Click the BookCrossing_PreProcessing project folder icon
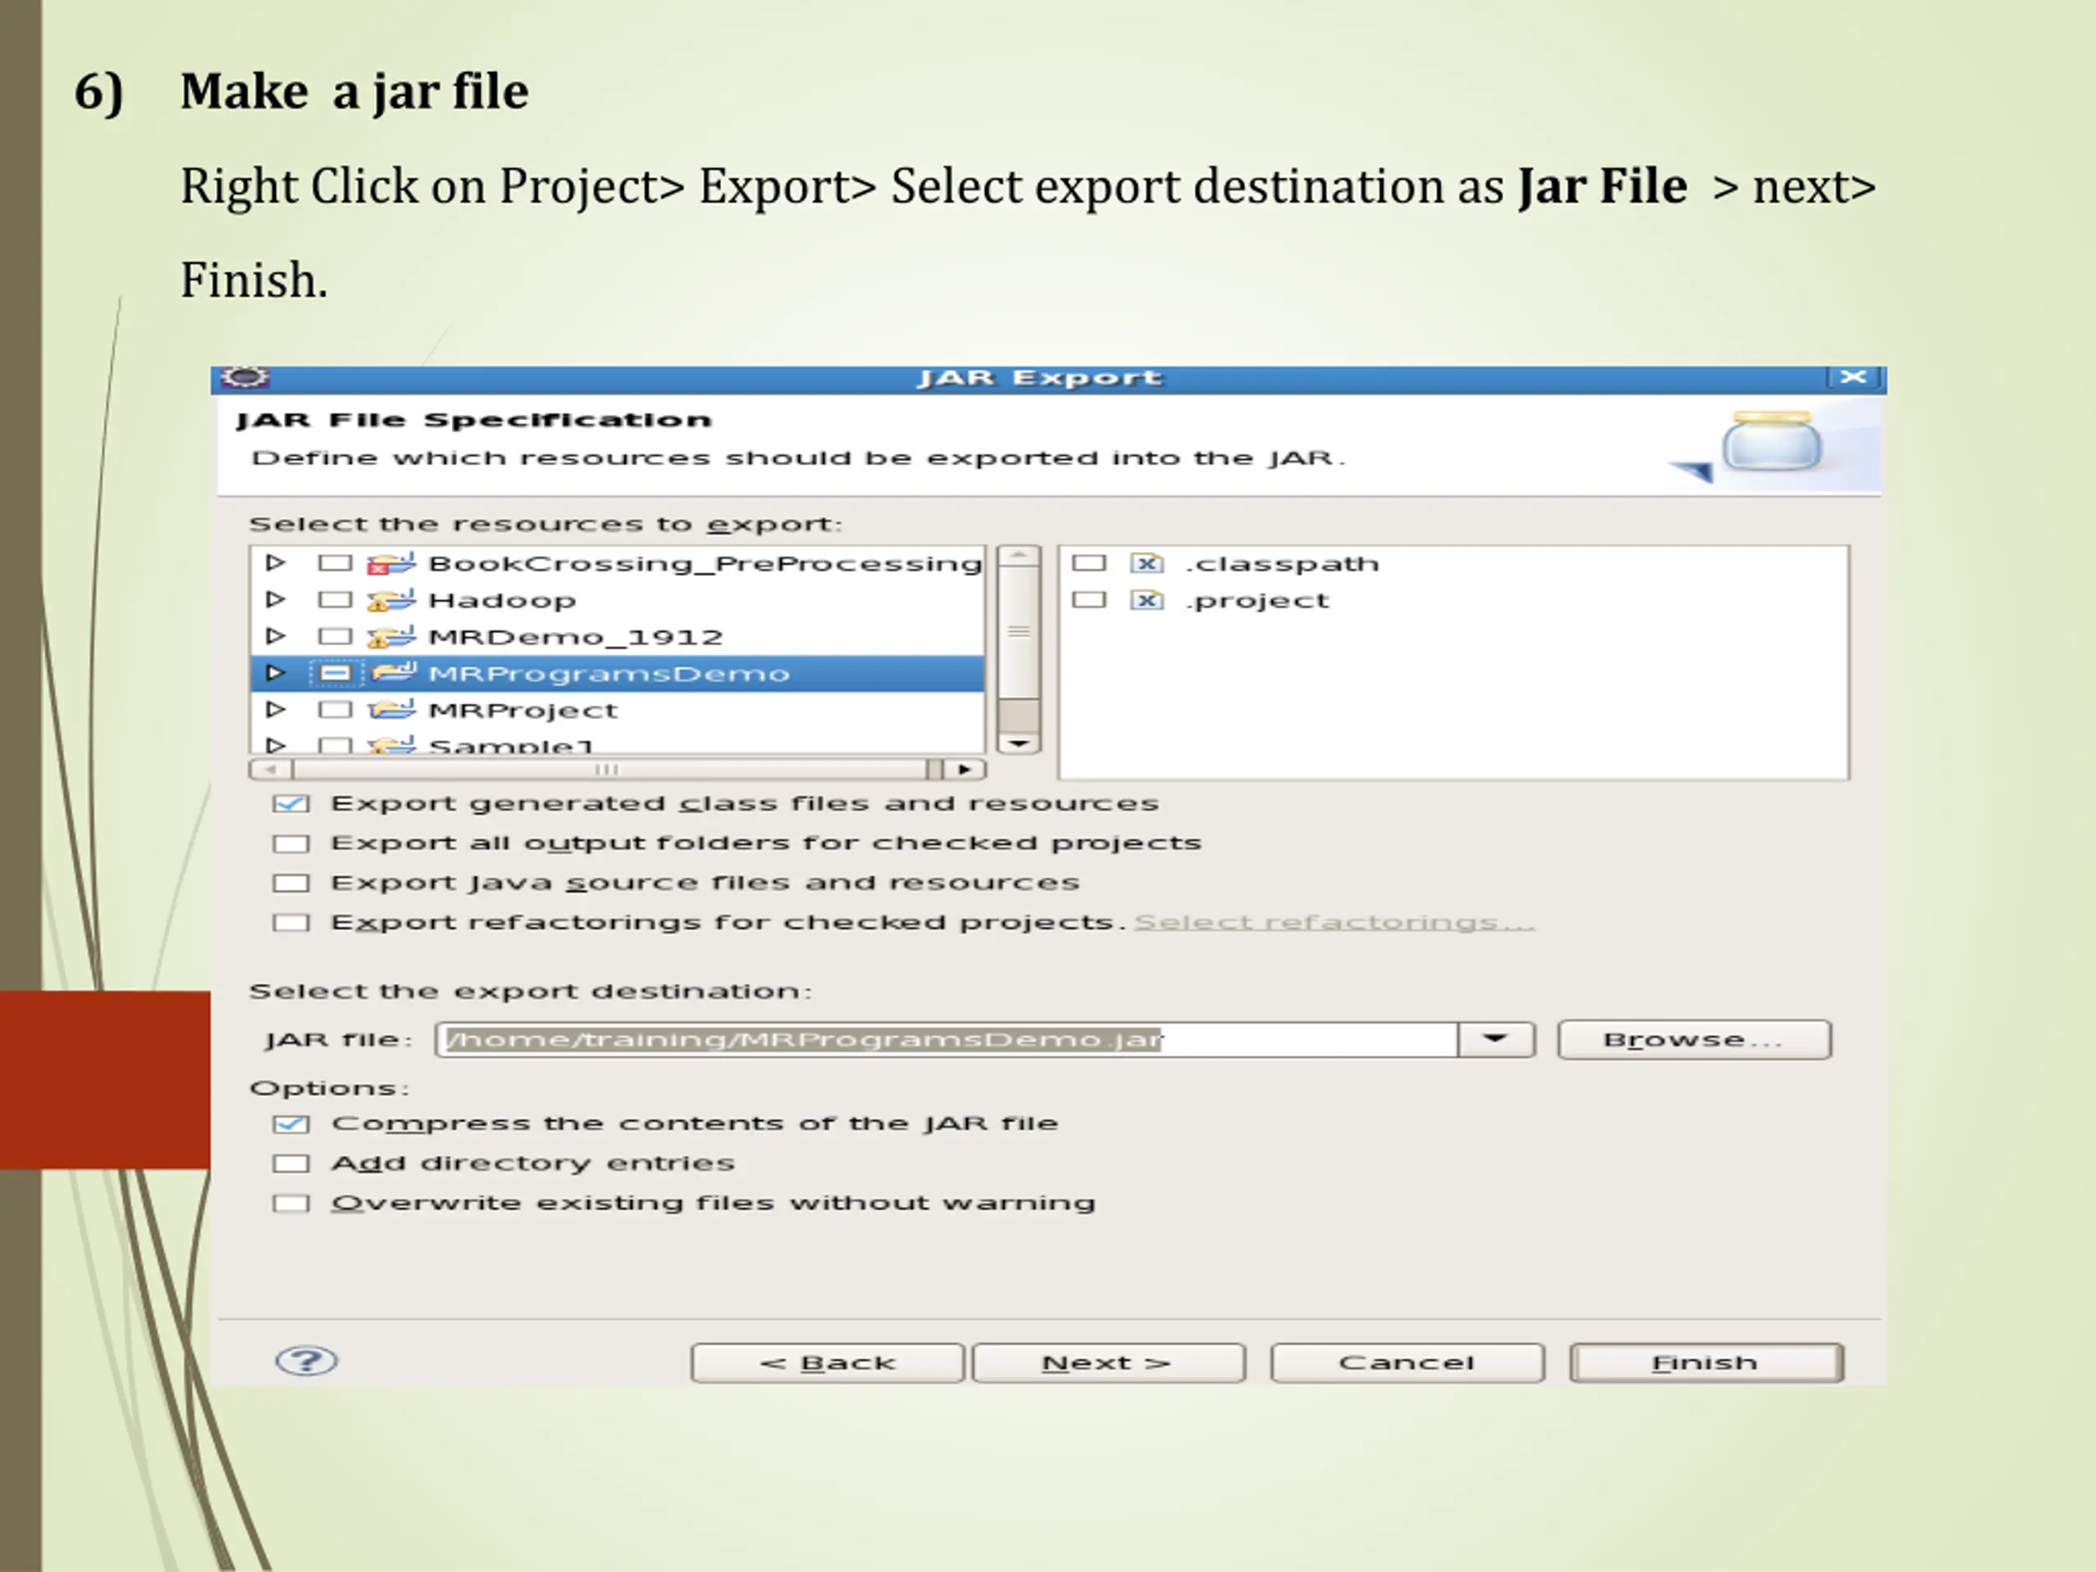 [x=391, y=564]
